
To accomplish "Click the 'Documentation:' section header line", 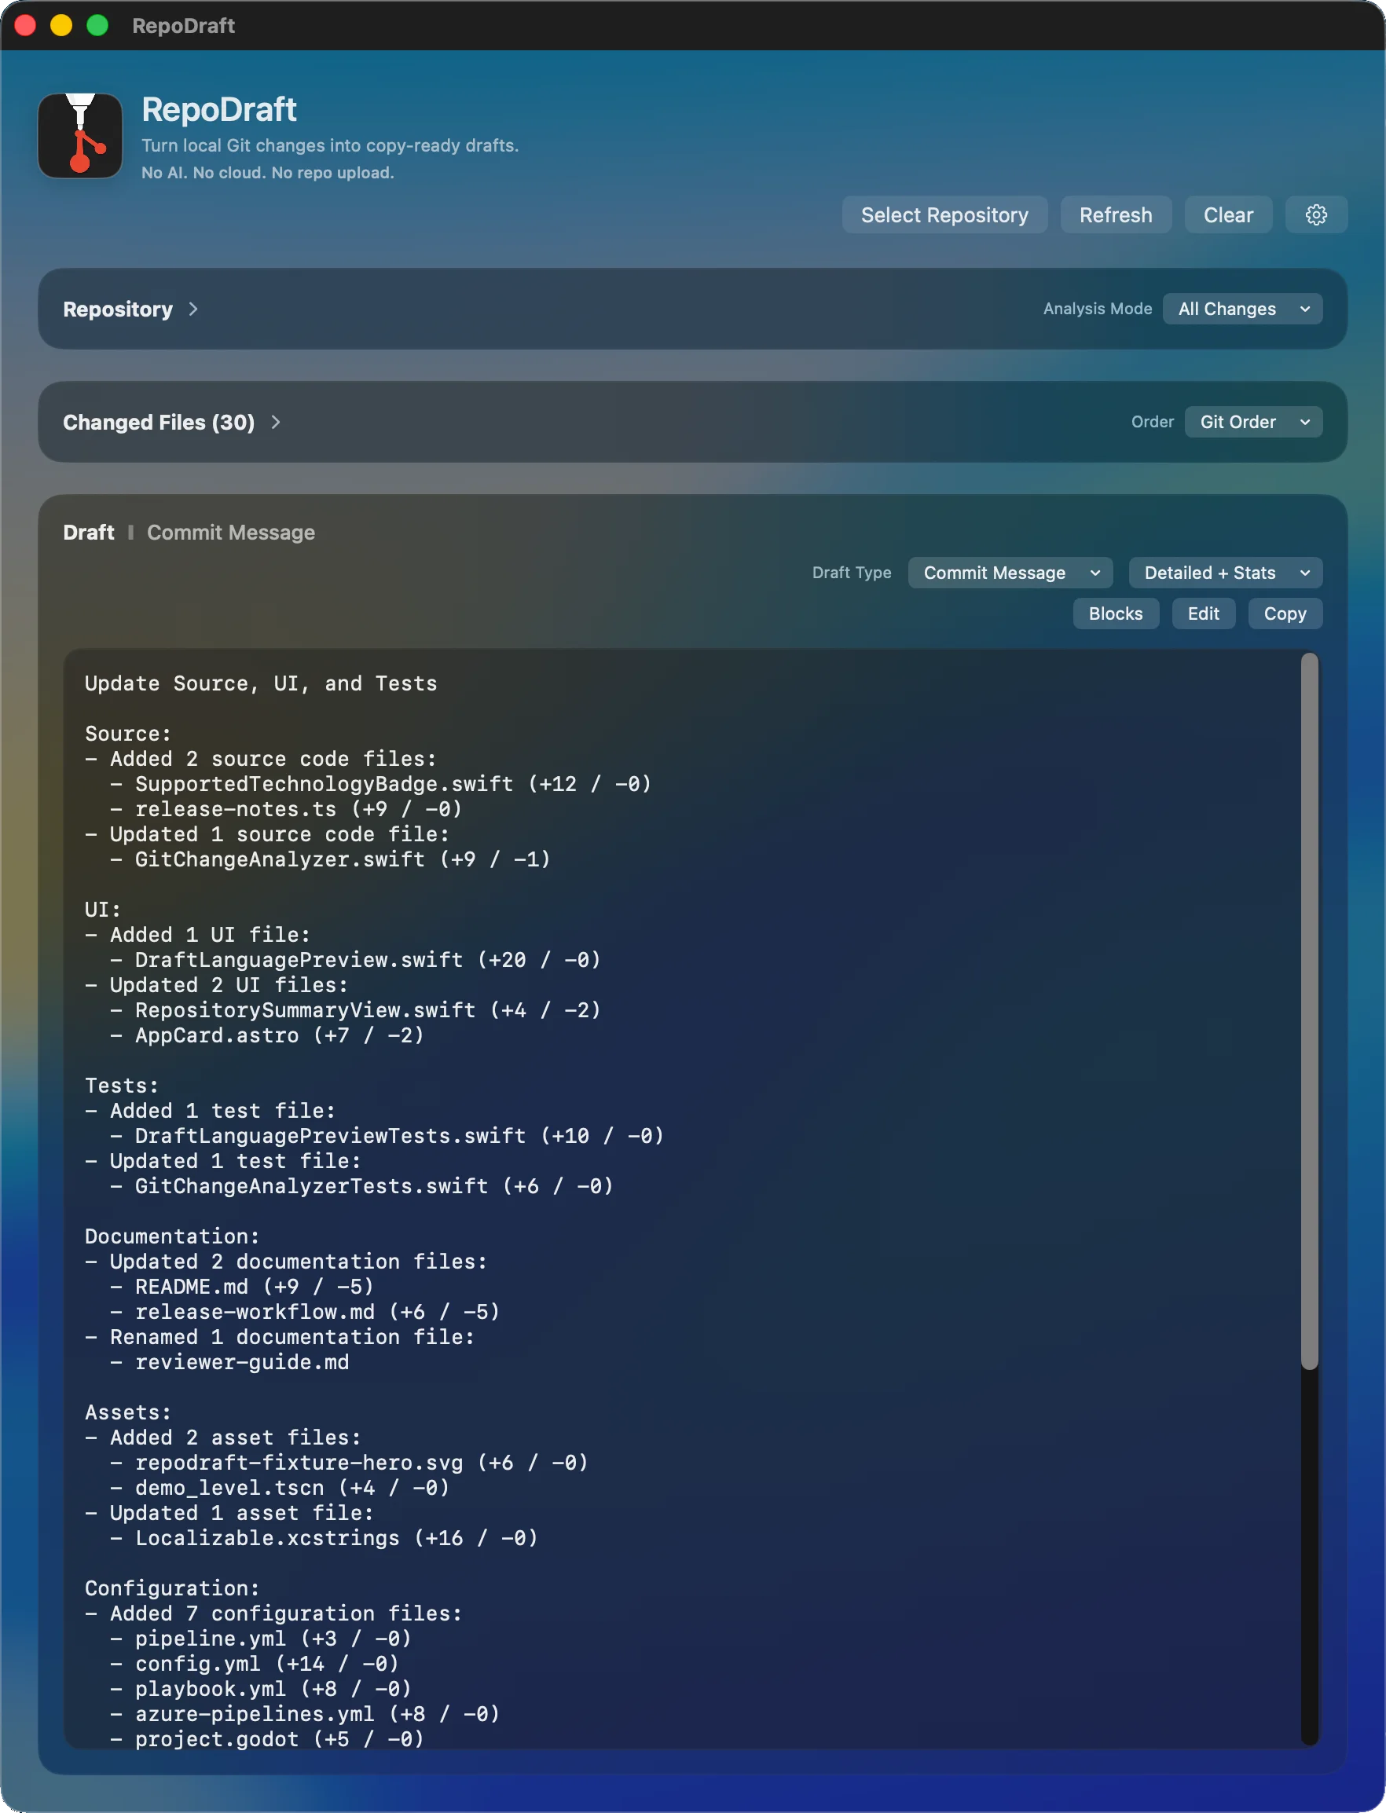I will coord(172,1236).
